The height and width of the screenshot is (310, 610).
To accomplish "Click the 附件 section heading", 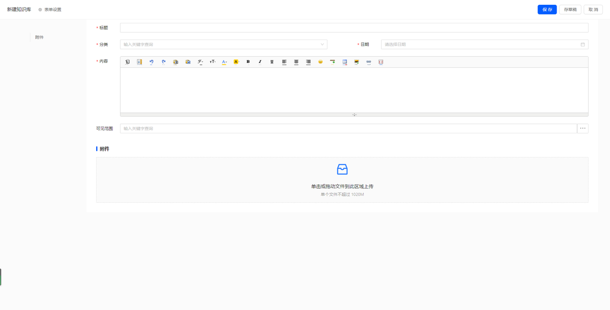I will point(104,149).
